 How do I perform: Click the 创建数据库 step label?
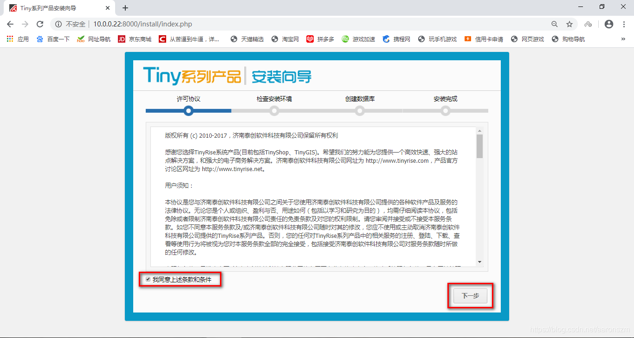click(x=360, y=99)
